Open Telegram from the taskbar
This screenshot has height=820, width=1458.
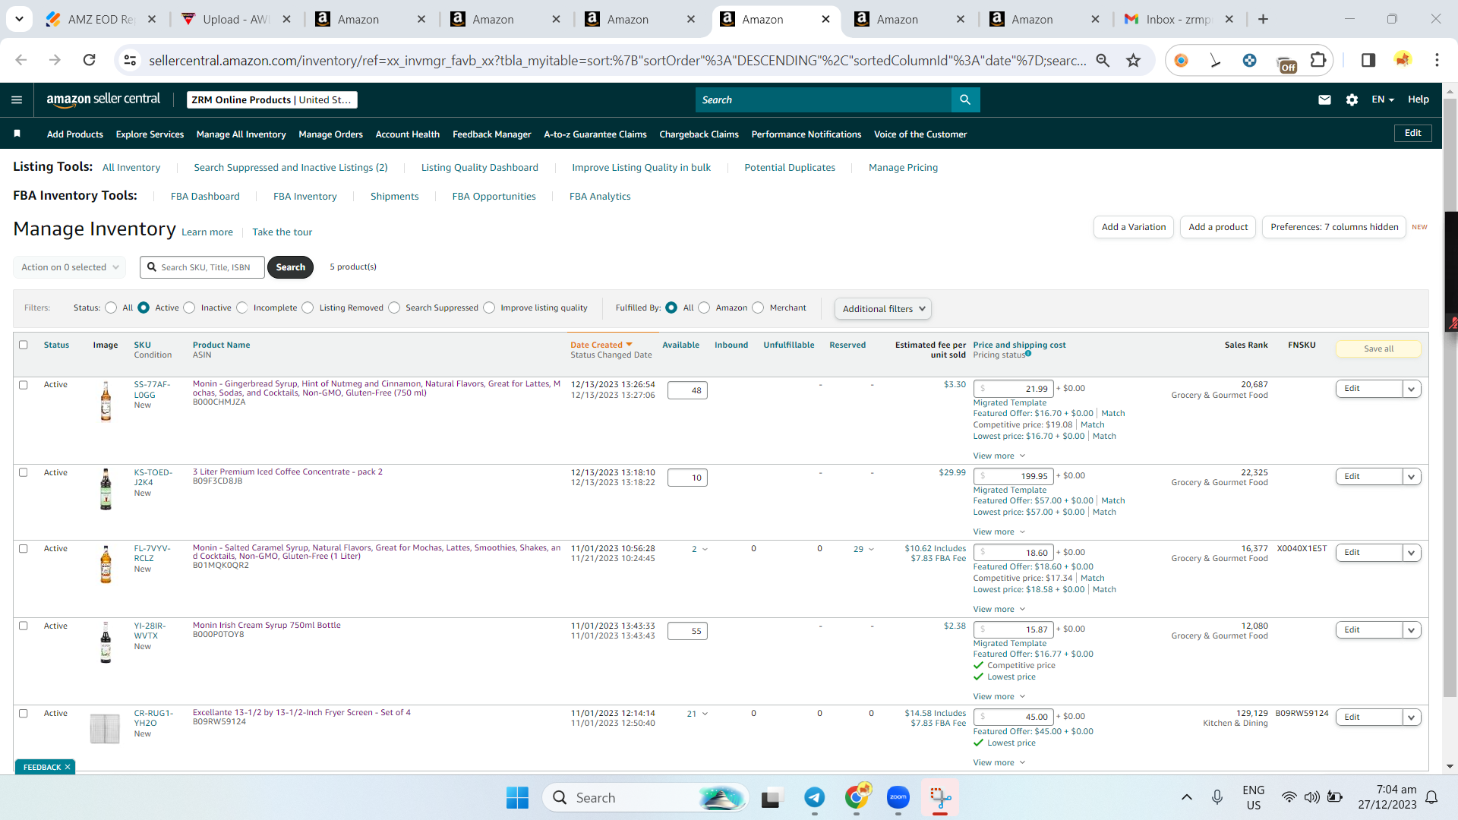click(814, 797)
